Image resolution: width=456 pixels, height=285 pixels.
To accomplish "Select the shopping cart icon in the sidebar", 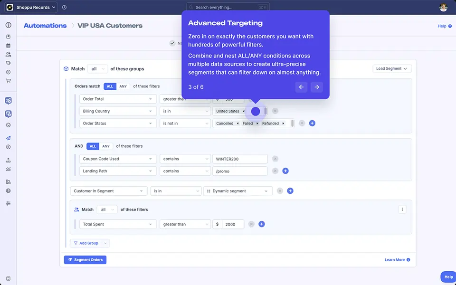I will [8, 81].
